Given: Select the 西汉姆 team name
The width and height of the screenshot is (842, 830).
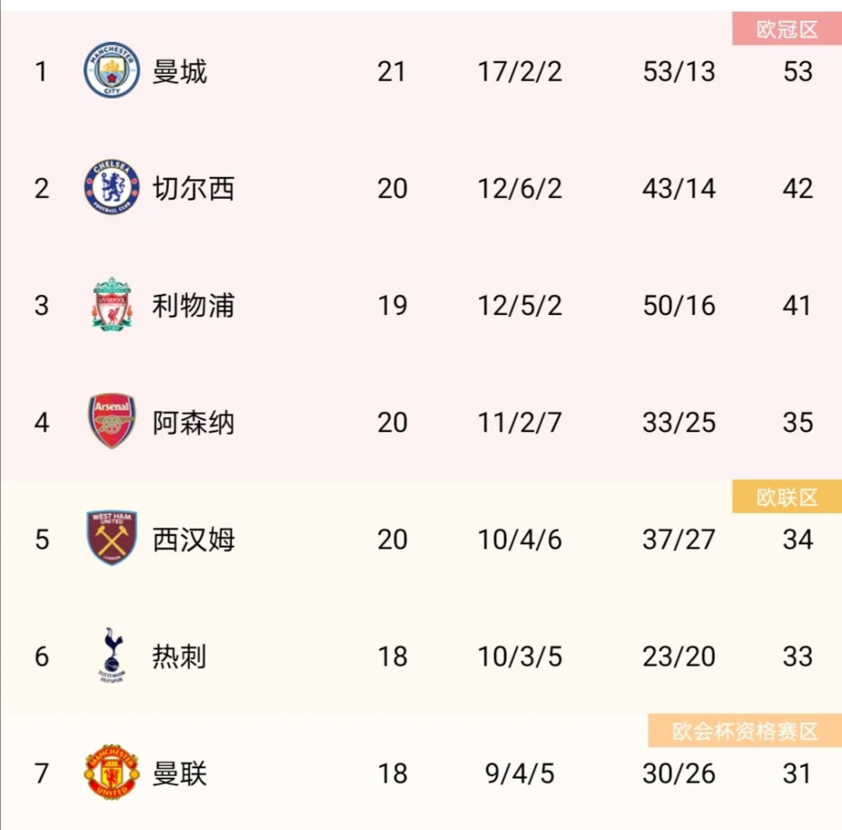Looking at the screenshot, I should (194, 539).
